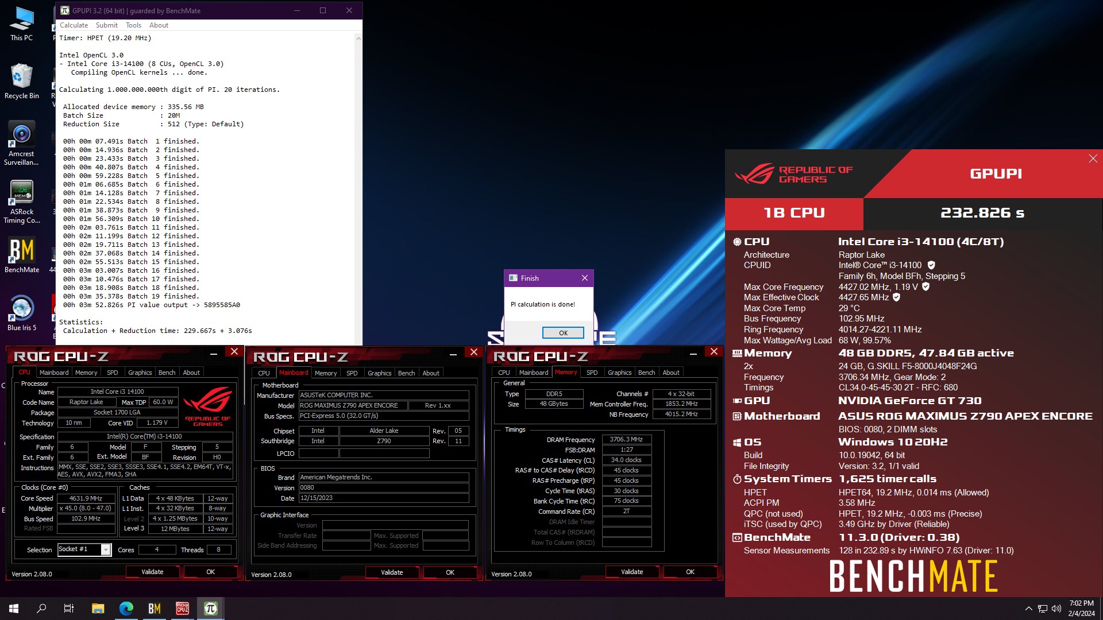
Task: Click the Windows Start button
Action: click(x=14, y=609)
